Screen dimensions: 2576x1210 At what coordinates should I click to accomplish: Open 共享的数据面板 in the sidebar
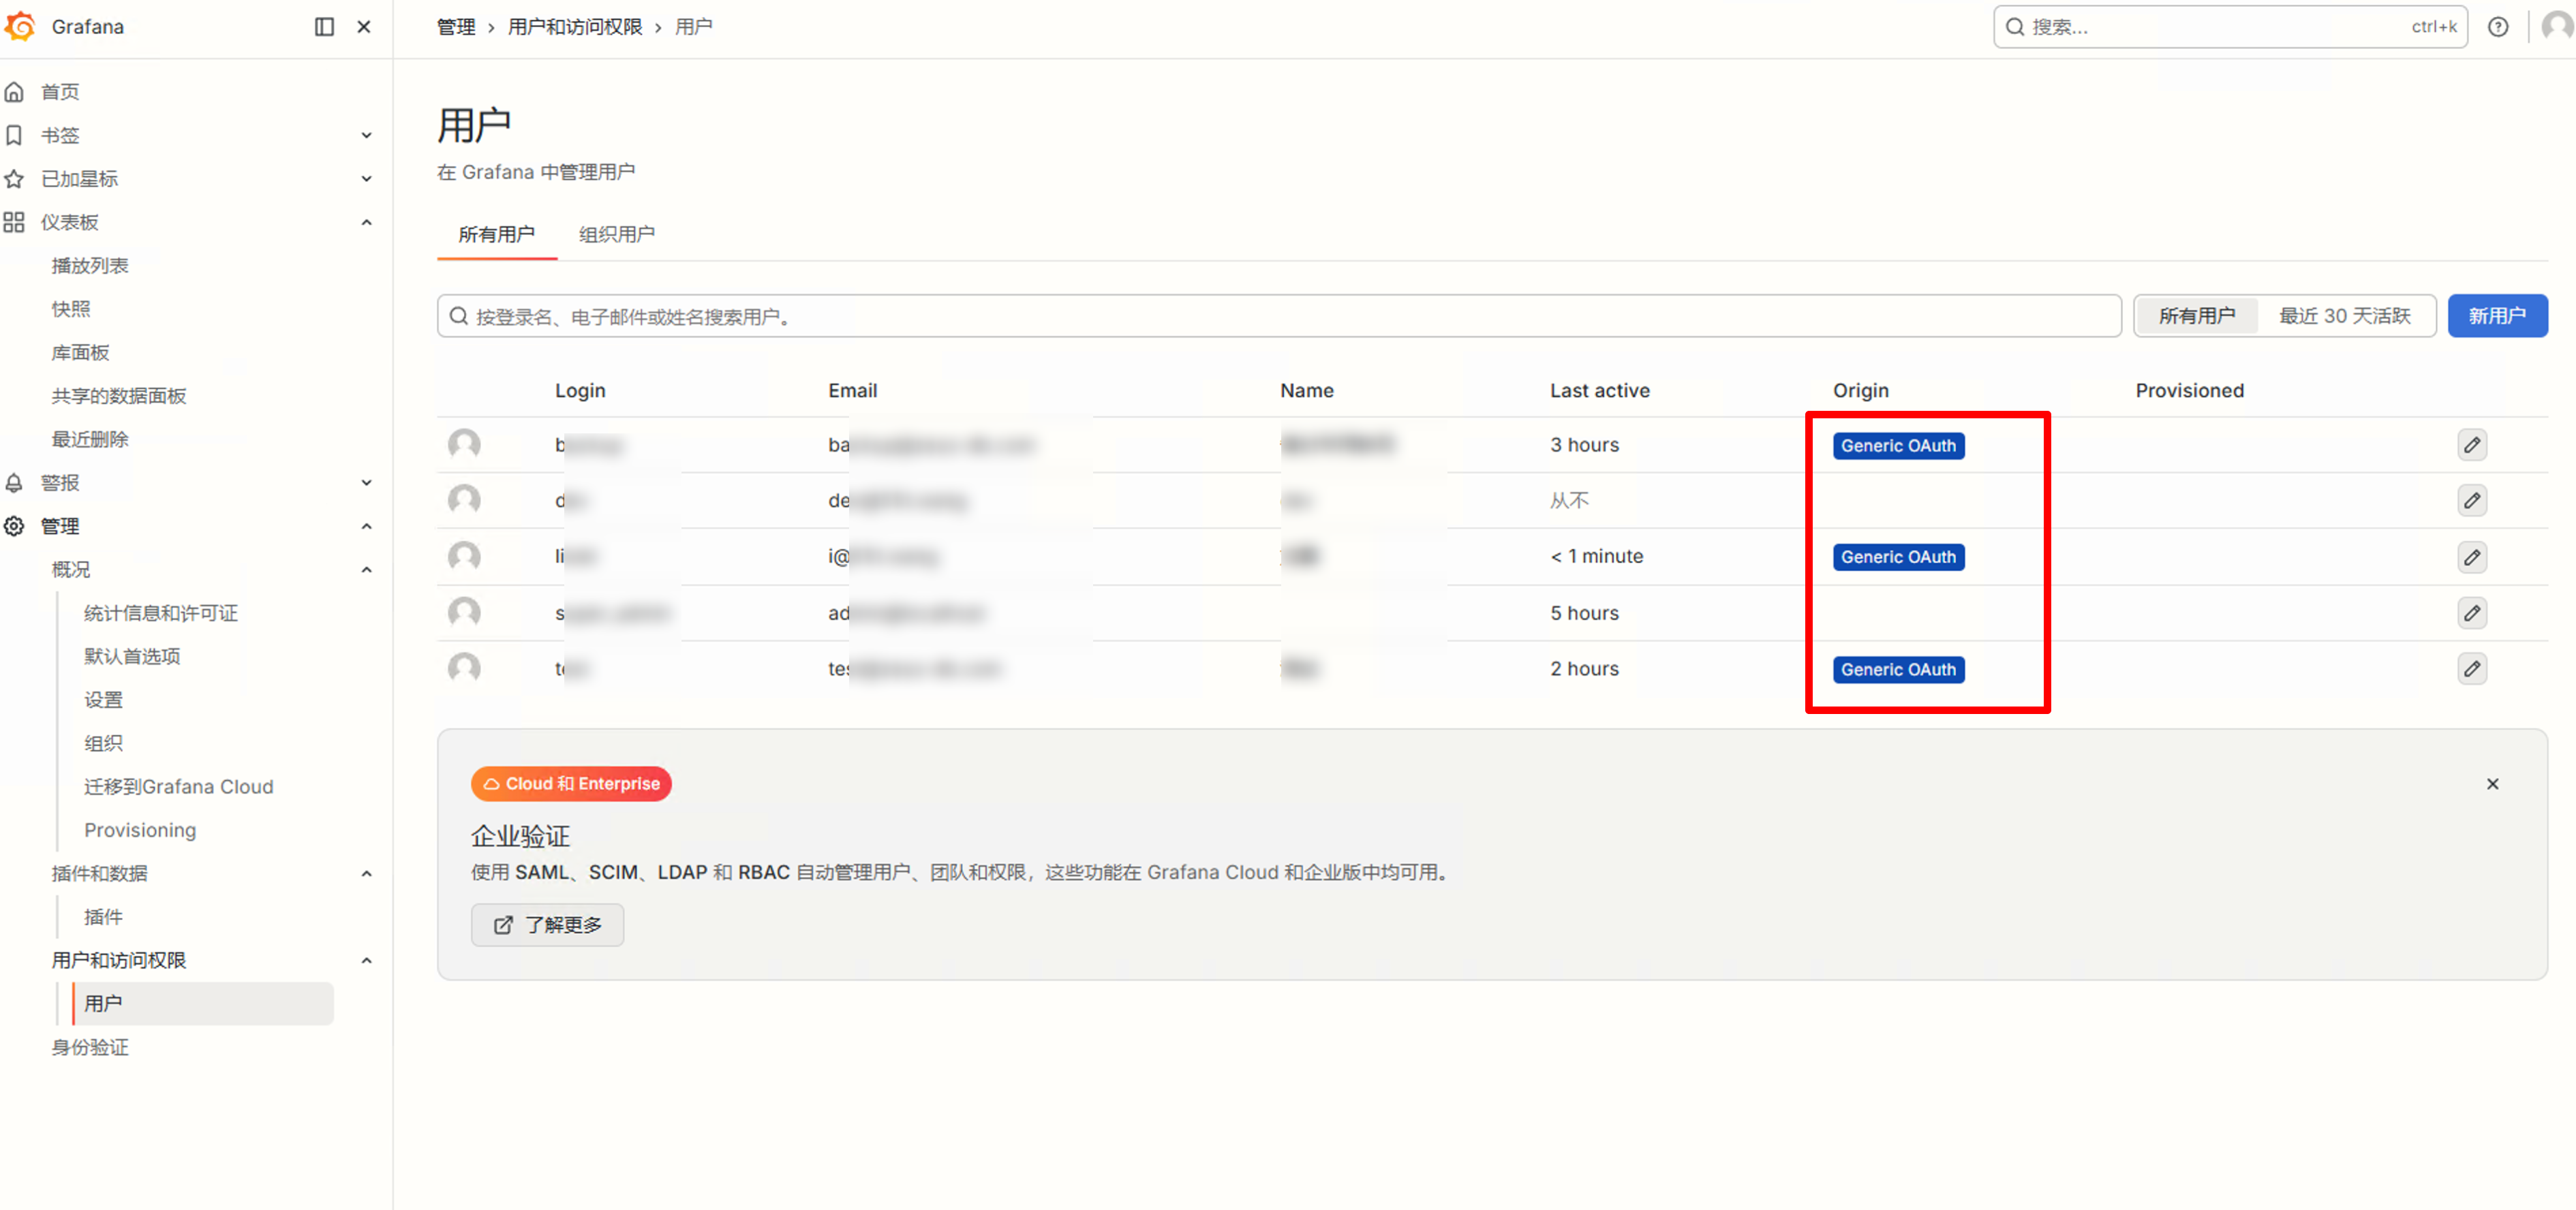tap(119, 396)
